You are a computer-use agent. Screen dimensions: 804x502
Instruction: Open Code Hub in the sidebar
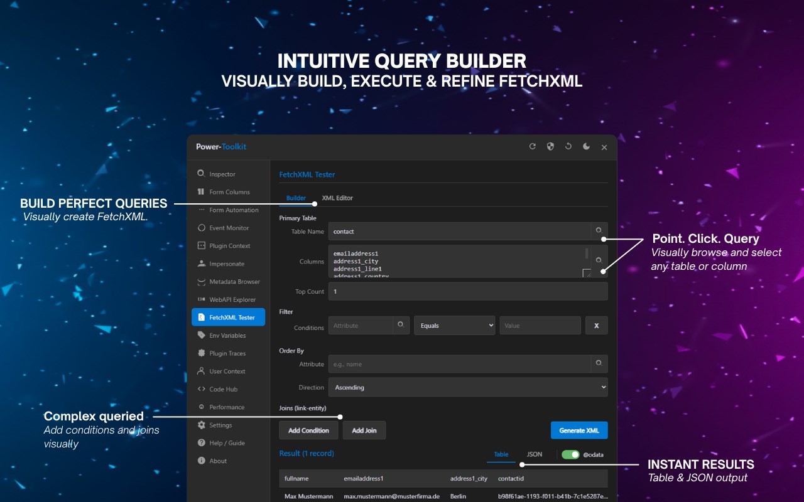228,389
